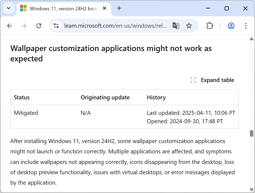Click the Status column header
Viewport: 255px width, 193px height.
pyautogui.click(x=22, y=97)
